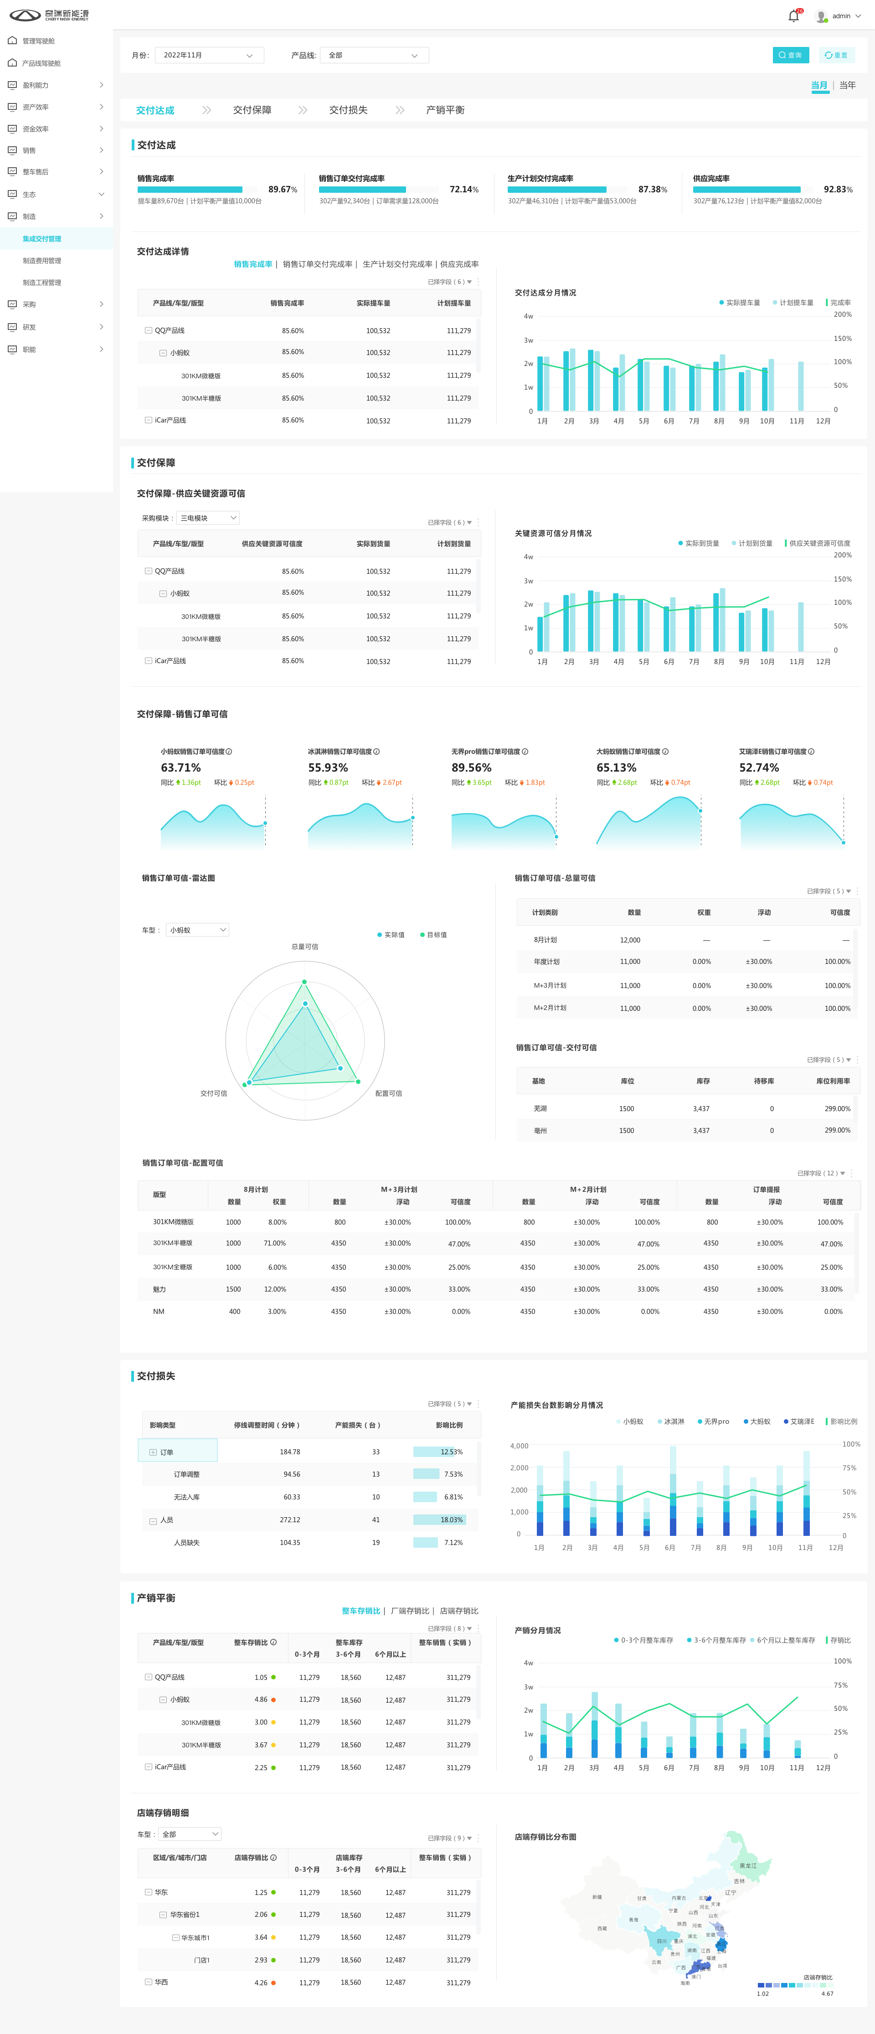This screenshot has width=875, height=2034.
Task: Toggle the 目标值 radar legend item
Action: pyautogui.click(x=433, y=935)
